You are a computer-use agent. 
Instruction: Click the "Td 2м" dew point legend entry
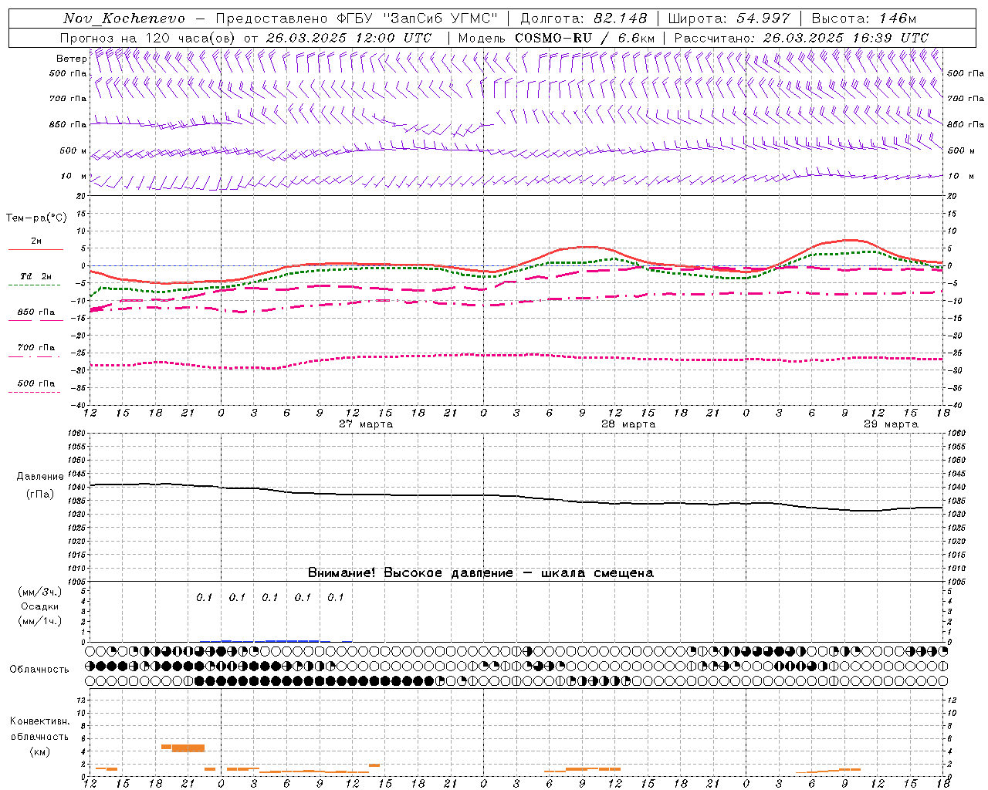36,276
